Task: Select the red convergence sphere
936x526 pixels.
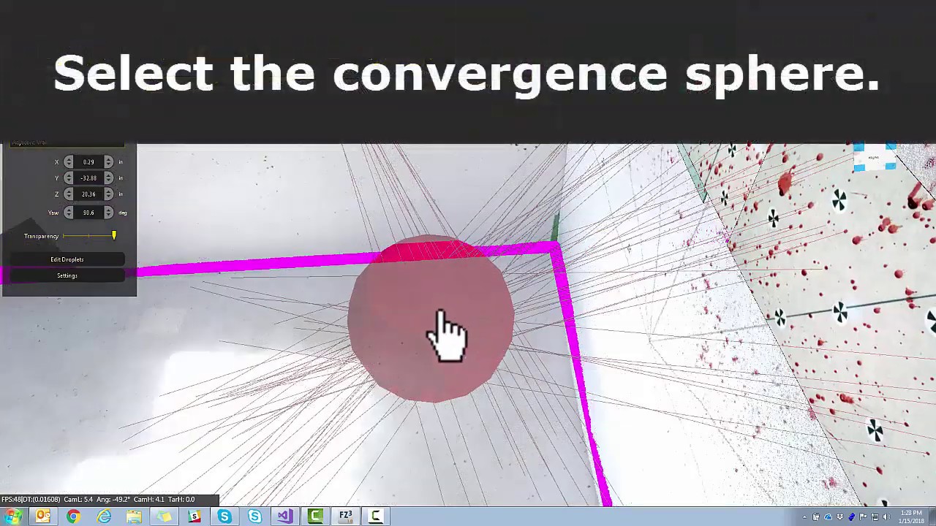Action: 431,319
